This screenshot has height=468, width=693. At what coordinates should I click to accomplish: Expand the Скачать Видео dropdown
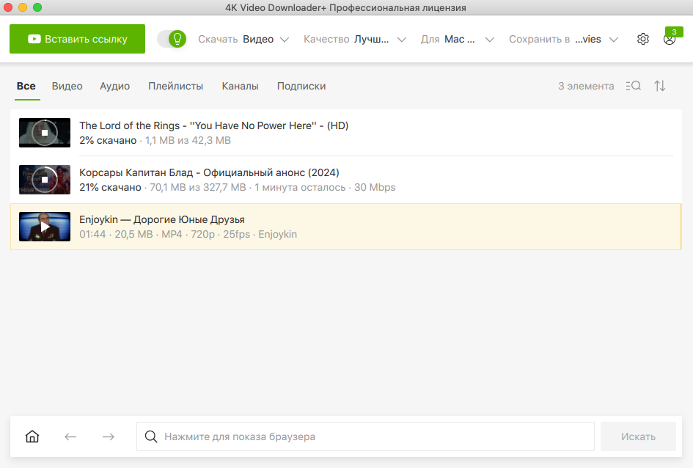(243, 40)
